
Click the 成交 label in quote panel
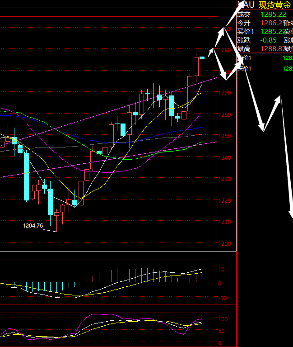coord(244,14)
